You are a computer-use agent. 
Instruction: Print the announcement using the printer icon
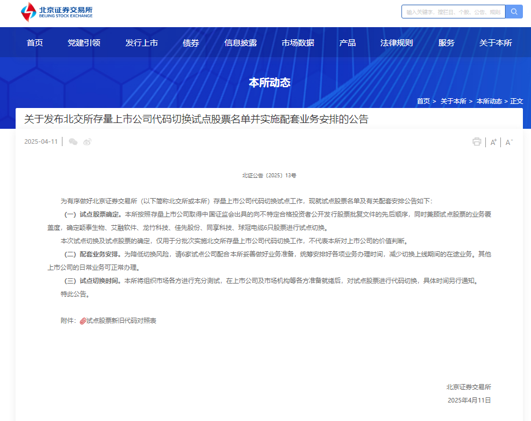click(477, 141)
